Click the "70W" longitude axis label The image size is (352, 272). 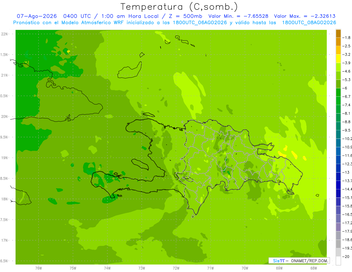click(x=245, y=268)
